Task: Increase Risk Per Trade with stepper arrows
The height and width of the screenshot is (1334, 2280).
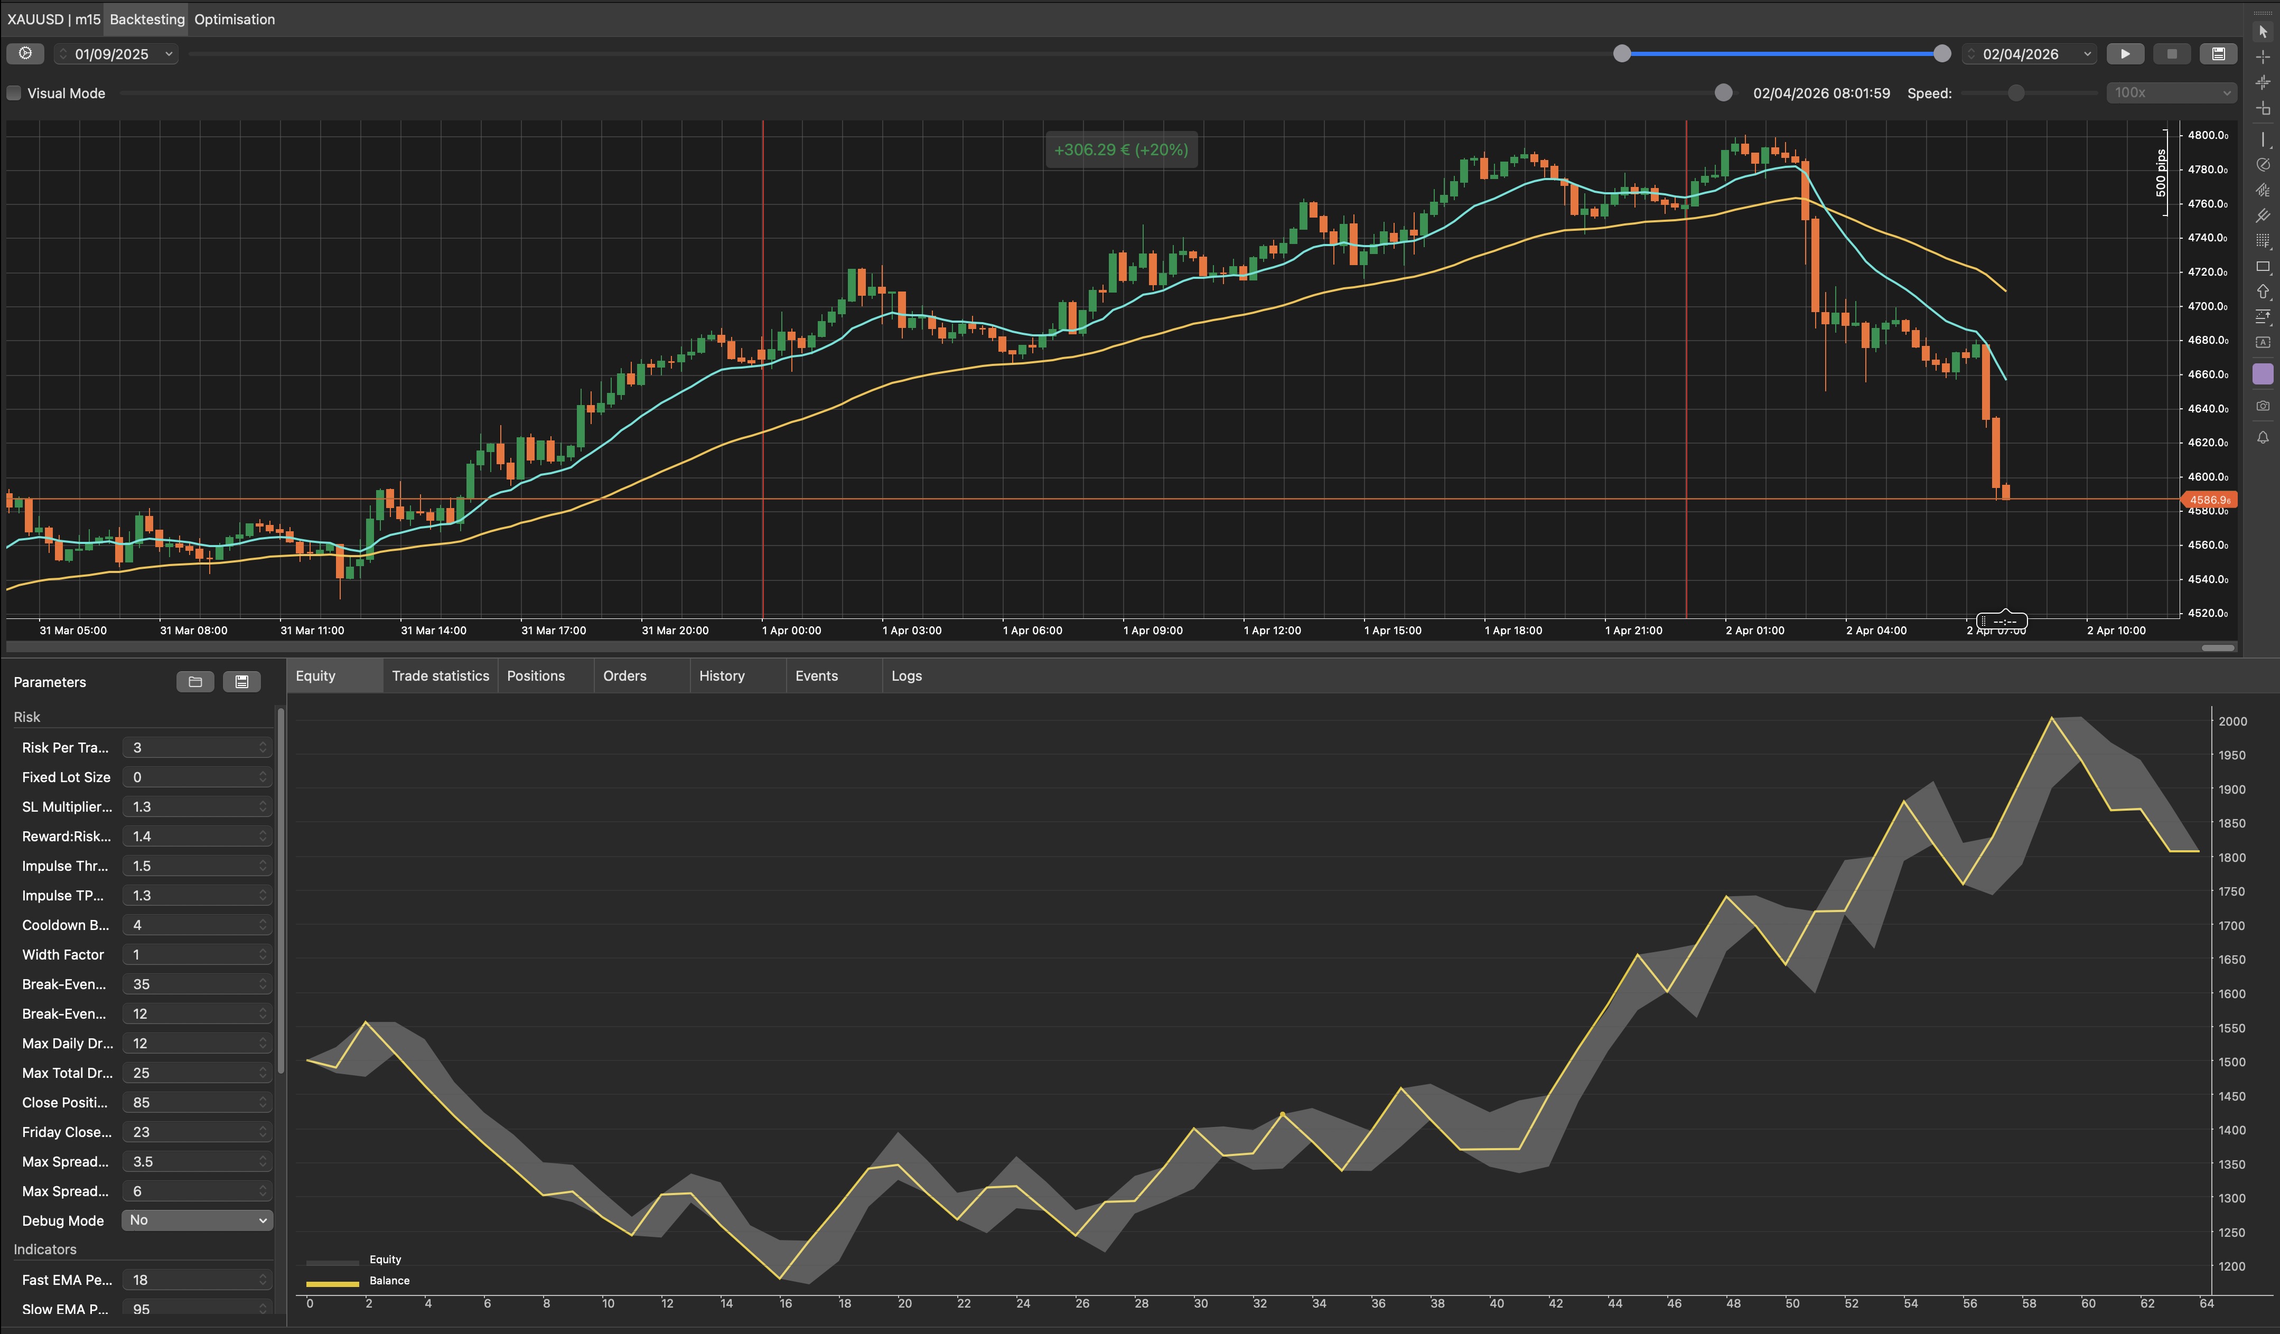Action: coord(263,744)
